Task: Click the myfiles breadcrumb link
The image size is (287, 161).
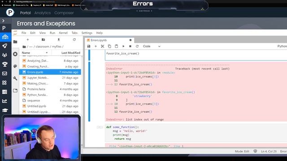Action: [x=57, y=47]
